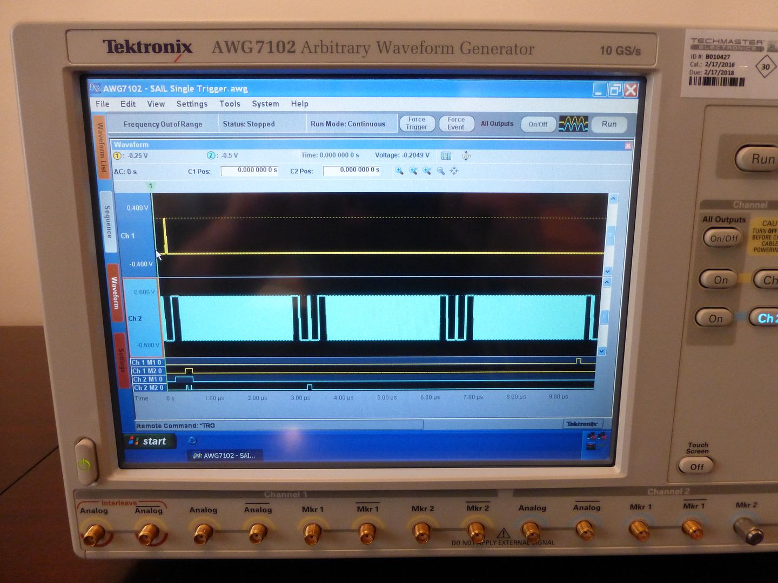The image size is (778, 583).
Task: Click the zoom-out magnifier icon
Action: tap(441, 171)
